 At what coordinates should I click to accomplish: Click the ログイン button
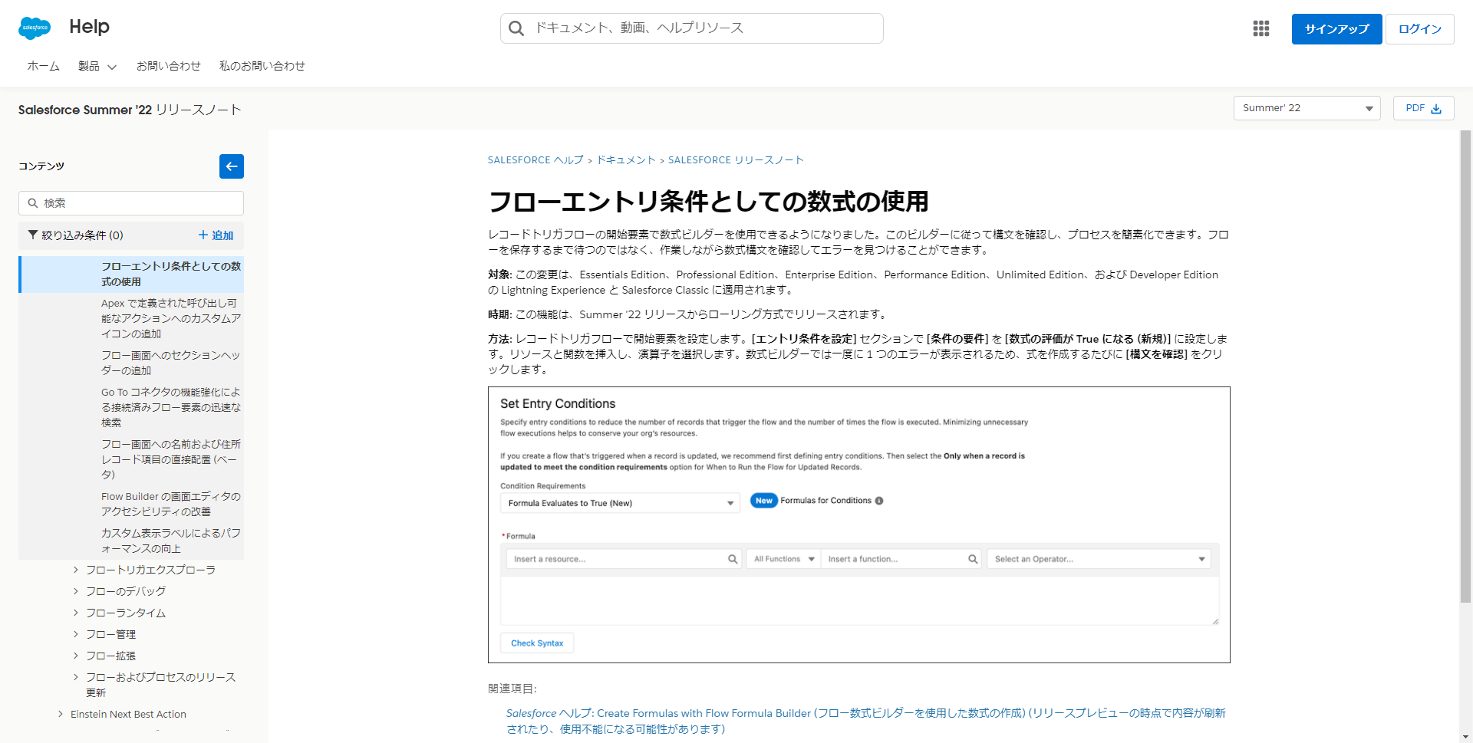click(1420, 29)
